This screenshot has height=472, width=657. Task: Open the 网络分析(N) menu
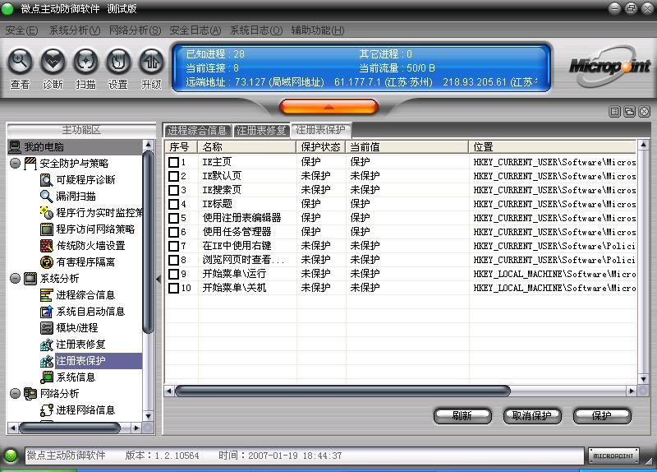[x=135, y=30]
